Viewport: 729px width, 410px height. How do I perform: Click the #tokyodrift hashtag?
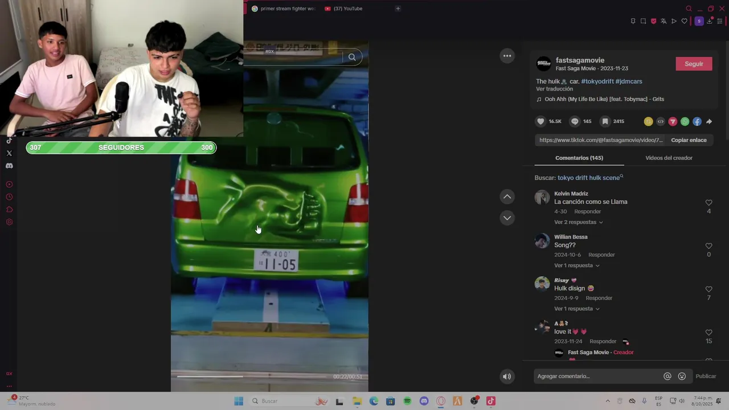597,81
